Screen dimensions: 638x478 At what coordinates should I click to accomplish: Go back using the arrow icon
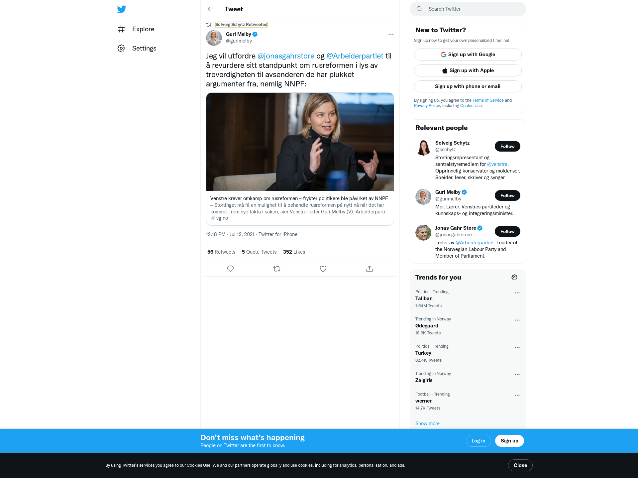pos(210,9)
